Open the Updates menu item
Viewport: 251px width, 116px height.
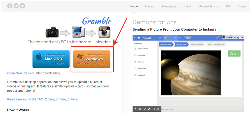click(x=188, y=6)
